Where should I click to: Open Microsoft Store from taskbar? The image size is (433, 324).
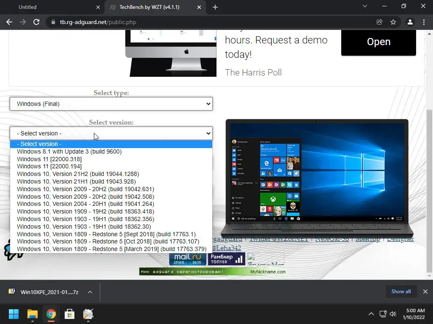[70, 314]
